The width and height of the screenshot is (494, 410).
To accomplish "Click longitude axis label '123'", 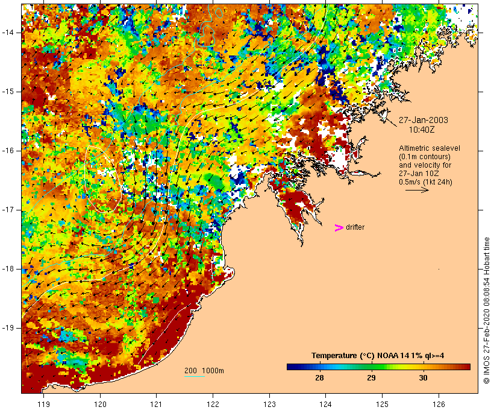I will 269,404.
